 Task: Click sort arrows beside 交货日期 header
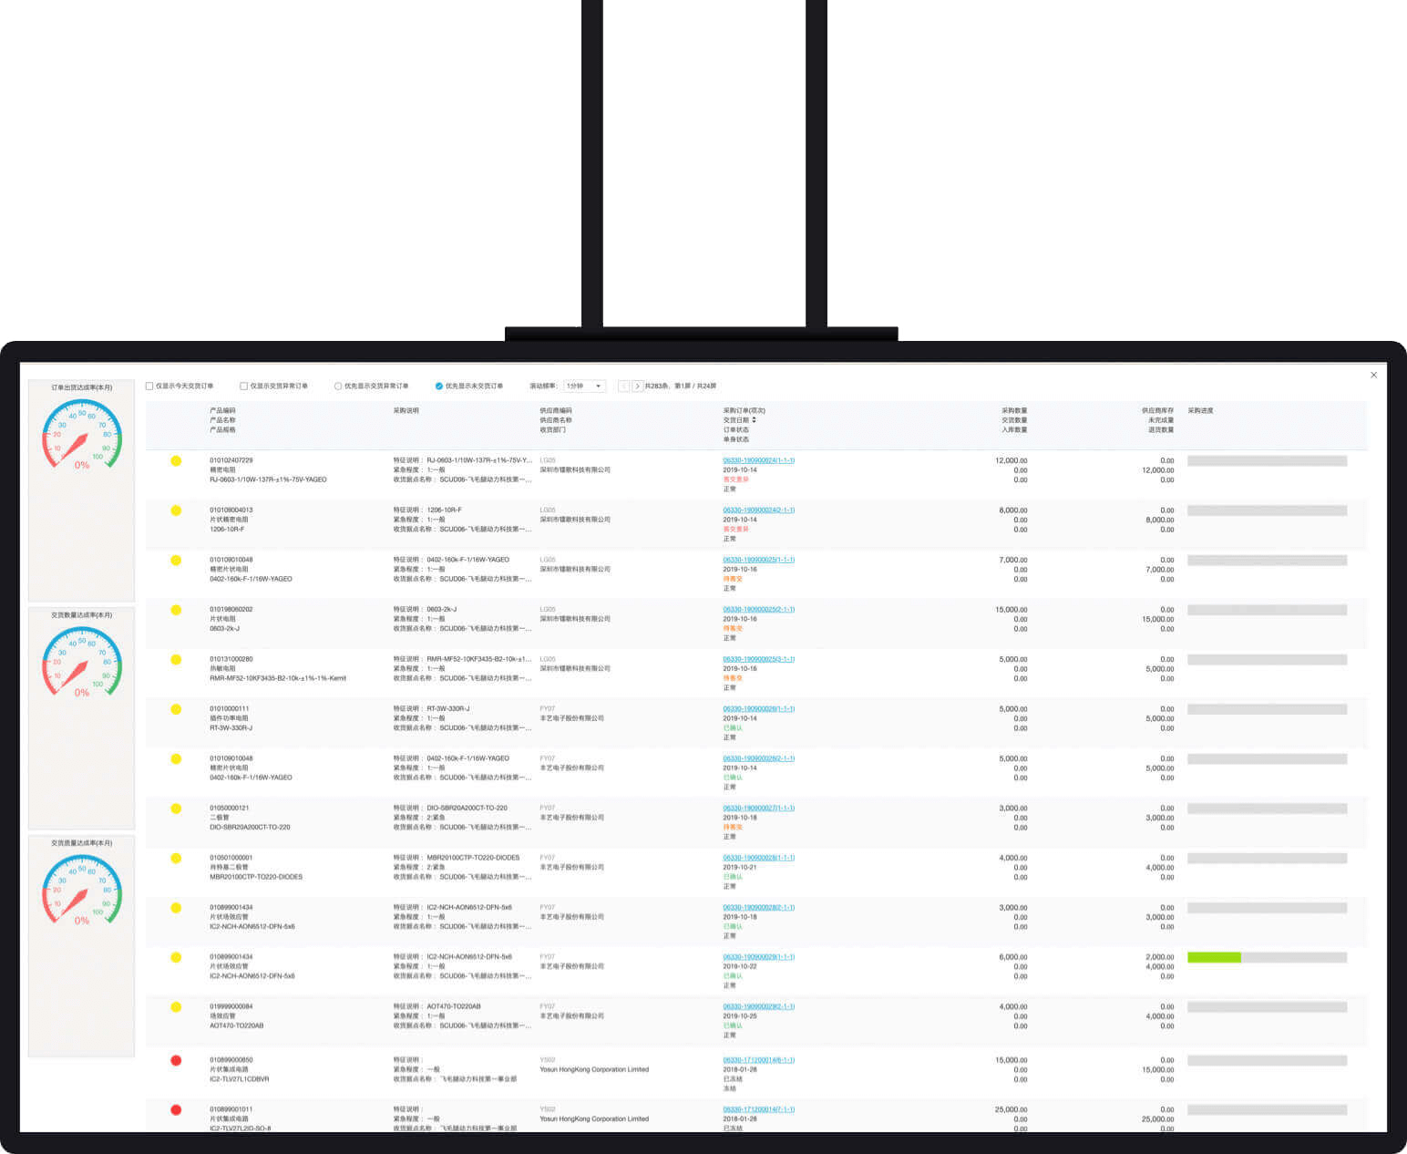pyautogui.click(x=755, y=420)
